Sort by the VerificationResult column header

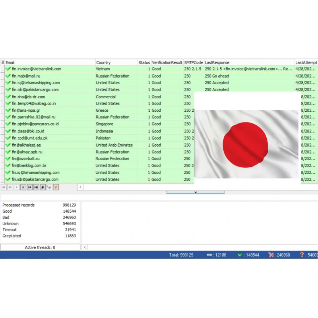[167, 62]
